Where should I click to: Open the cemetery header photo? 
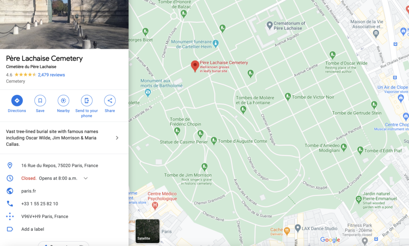click(64, 24)
